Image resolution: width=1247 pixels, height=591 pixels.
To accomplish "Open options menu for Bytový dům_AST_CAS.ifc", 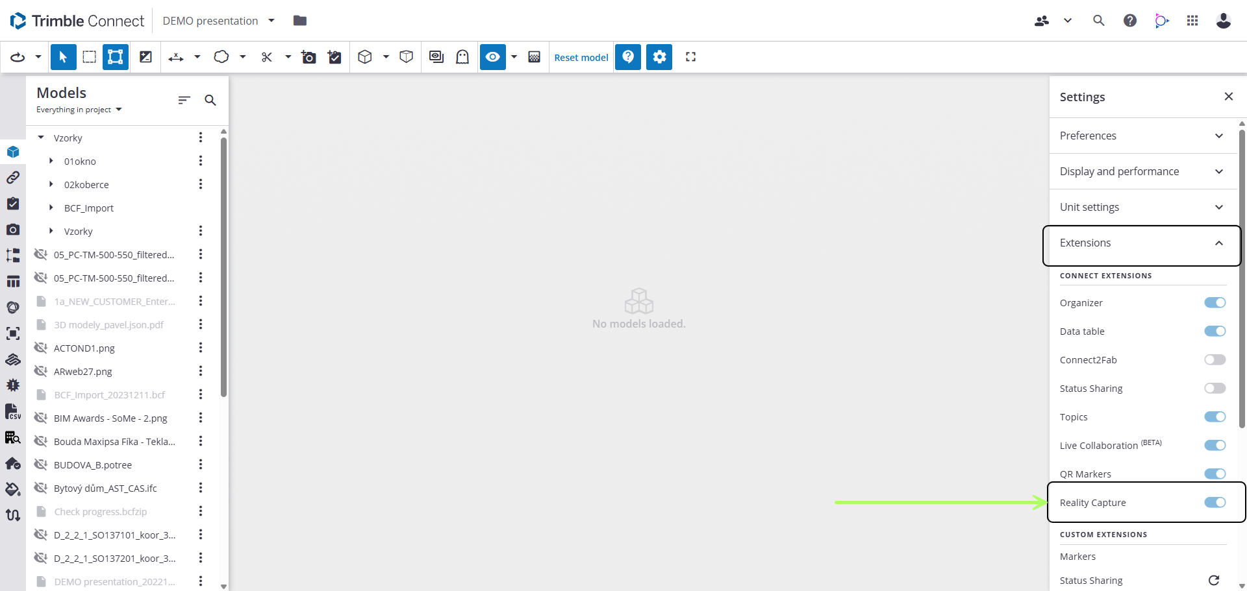I will click(x=201, y=488).
